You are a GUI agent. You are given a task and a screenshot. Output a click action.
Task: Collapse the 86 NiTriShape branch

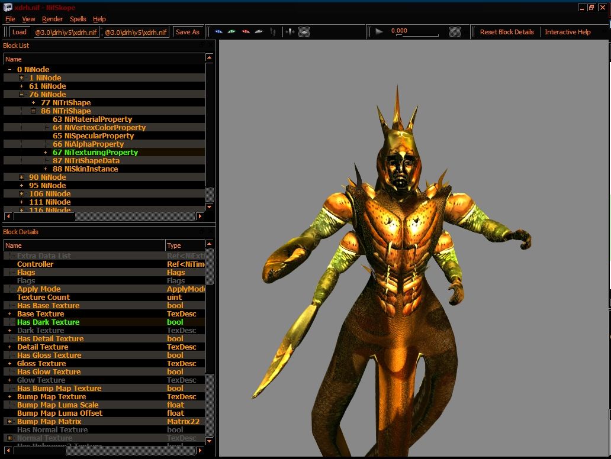click(34, 111)
